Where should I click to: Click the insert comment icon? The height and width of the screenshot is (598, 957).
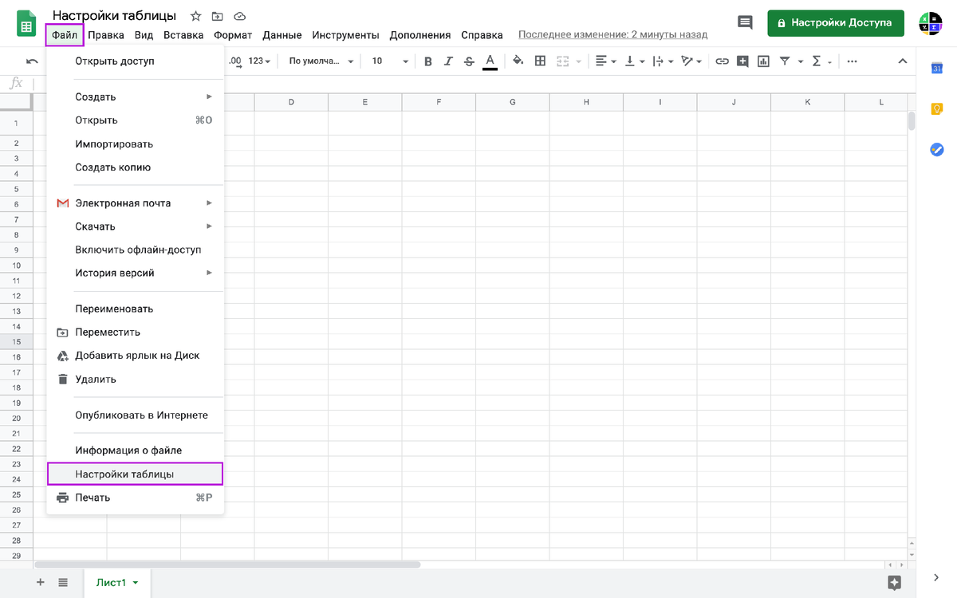tap(742, 61)
